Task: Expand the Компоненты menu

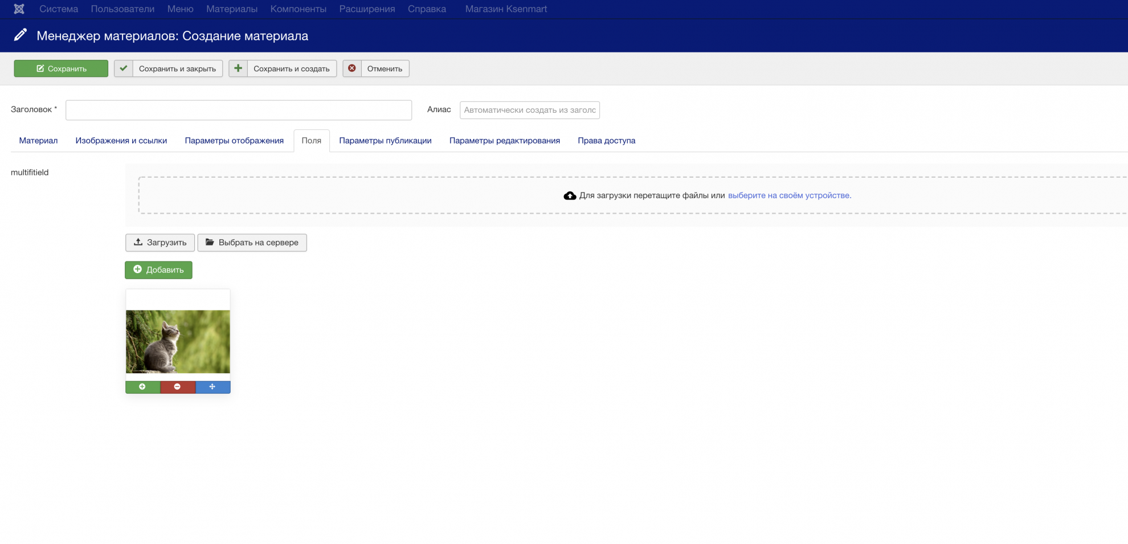Action: point(298,9)
